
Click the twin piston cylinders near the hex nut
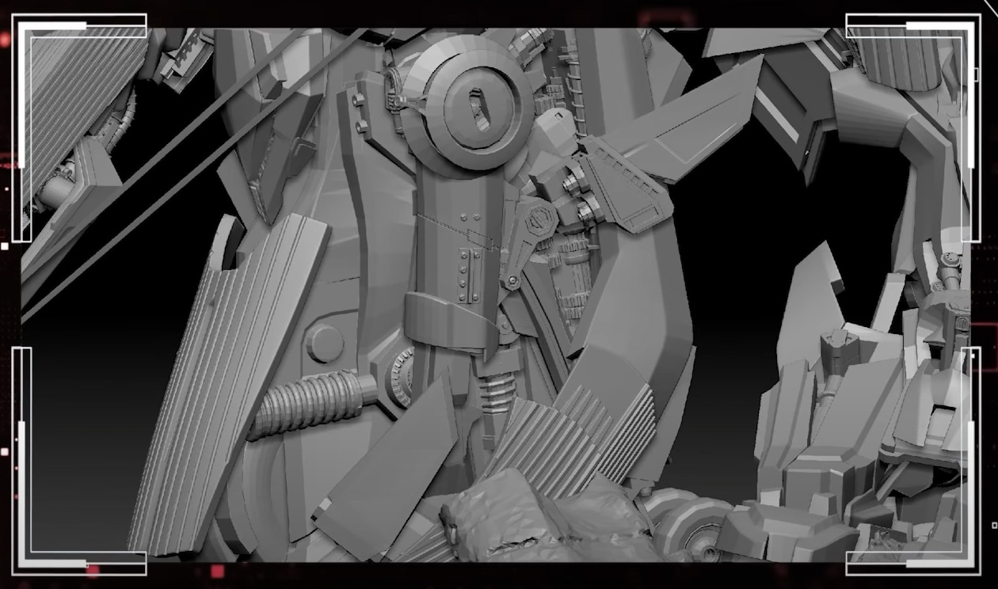coord(582,198)
